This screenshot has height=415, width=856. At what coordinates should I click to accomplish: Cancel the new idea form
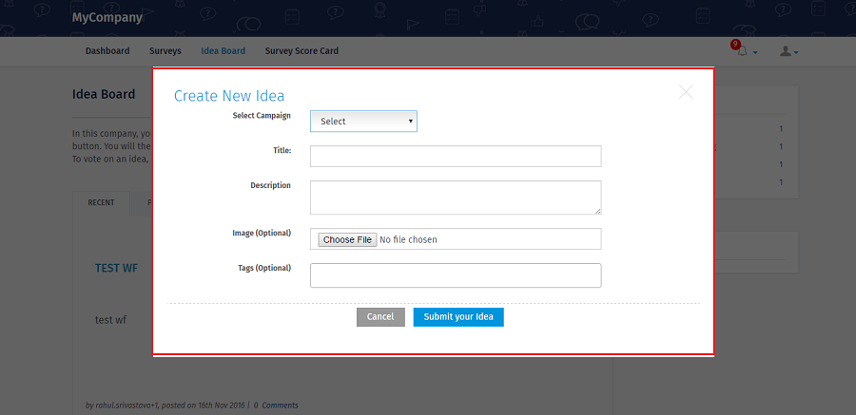[380, 317]
